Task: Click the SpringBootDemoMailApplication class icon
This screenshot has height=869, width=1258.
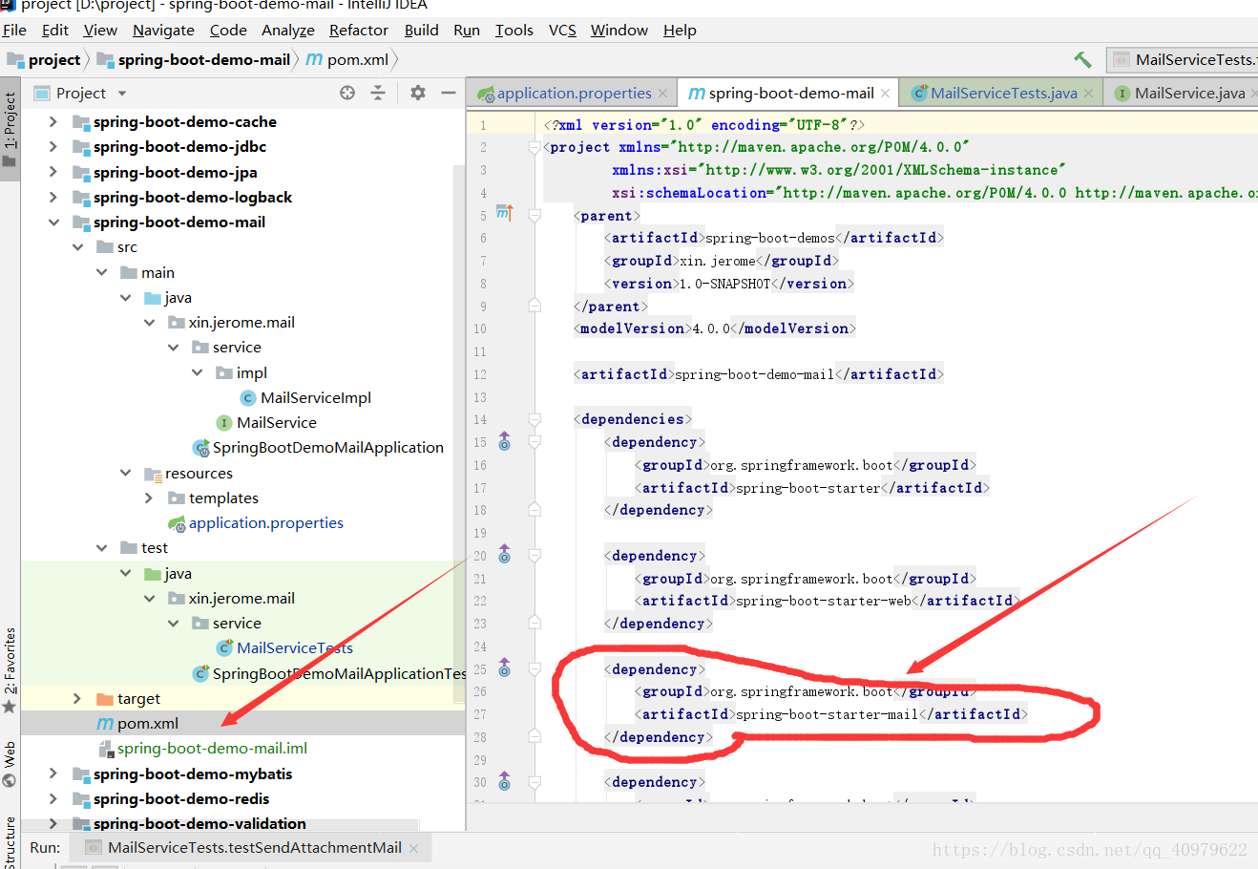Action: [200, 448]
